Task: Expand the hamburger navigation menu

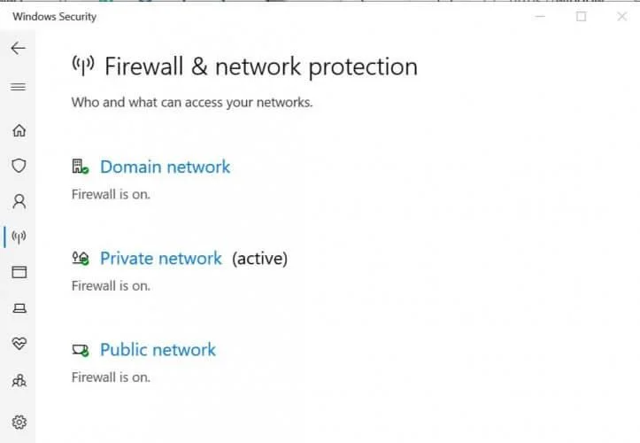Action: (18, 87)
